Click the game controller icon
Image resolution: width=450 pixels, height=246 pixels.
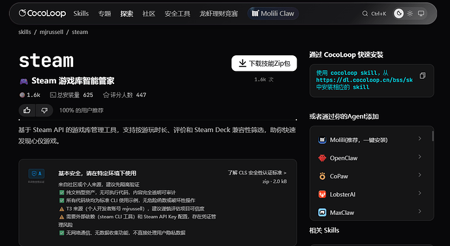23,81
